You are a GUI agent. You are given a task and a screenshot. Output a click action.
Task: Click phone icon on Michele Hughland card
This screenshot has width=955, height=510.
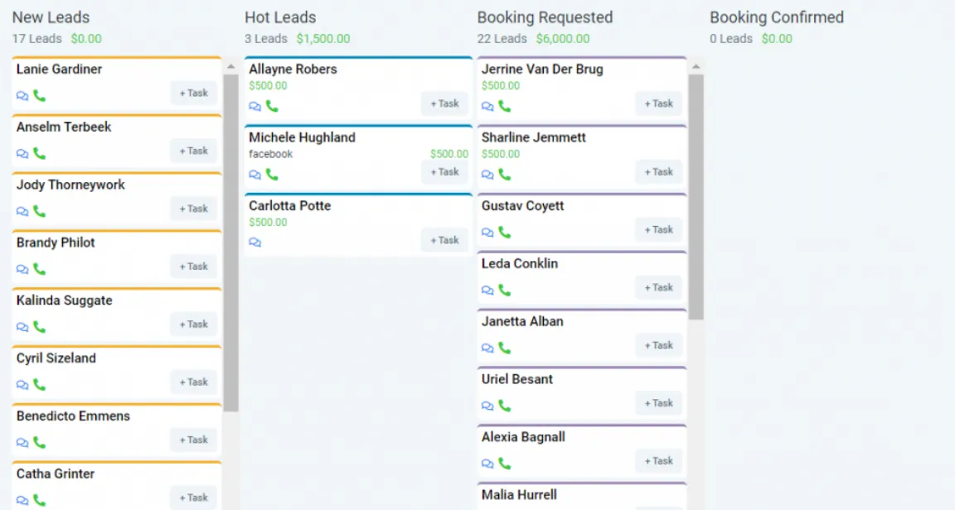click(272, 175)
